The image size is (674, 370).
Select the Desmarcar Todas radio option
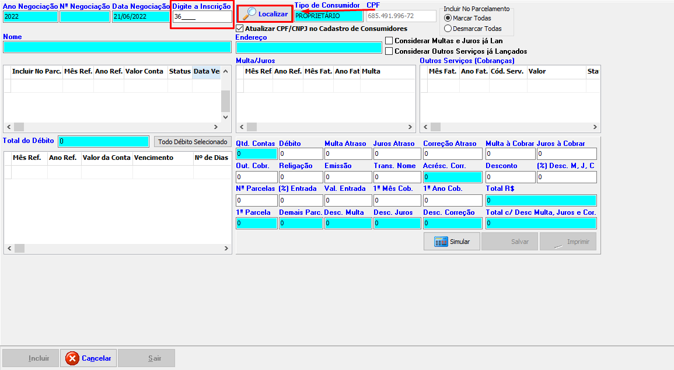click(x=448, y=28)
